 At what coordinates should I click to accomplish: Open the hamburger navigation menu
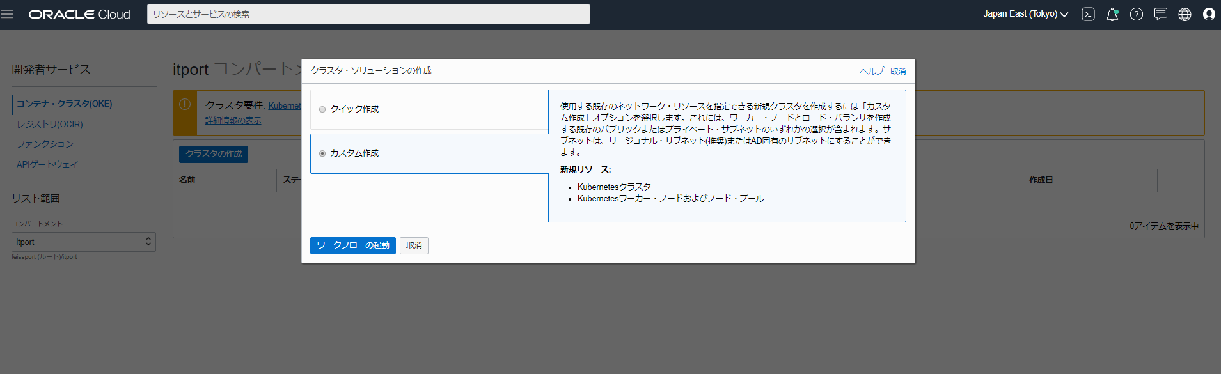pyautogui.click(x=7, y=14)
